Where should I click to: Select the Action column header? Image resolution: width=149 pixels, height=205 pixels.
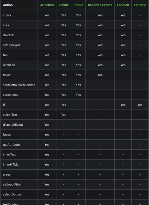point(8,5)
